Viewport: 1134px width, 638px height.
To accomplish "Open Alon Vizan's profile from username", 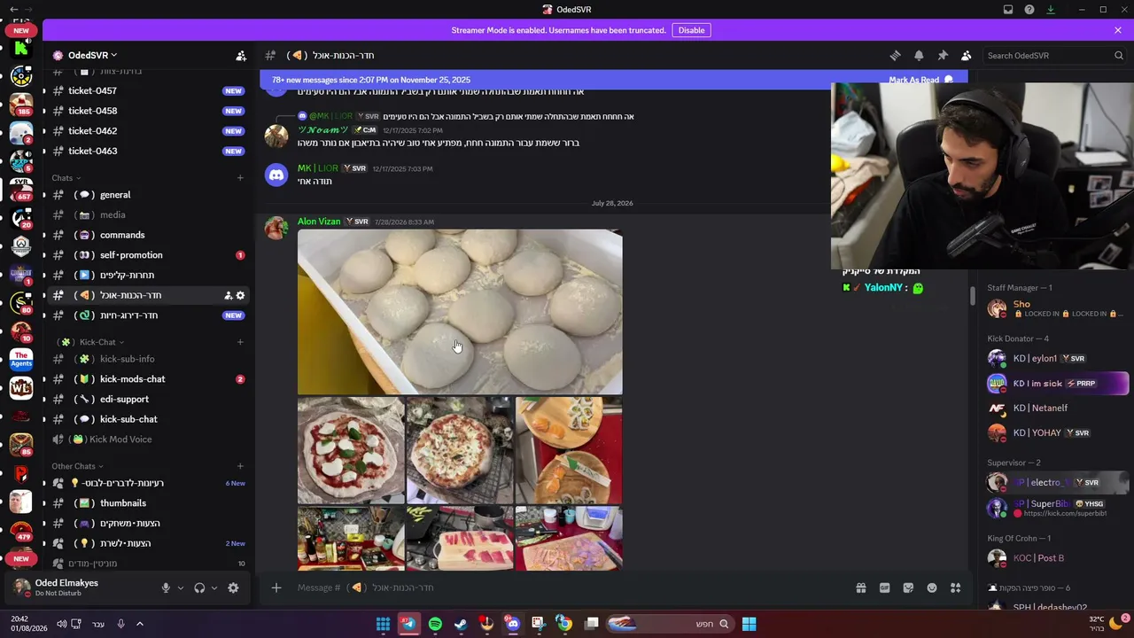I will [x=319, y=222].
